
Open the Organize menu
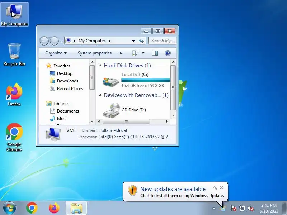(x=56, y=53)
